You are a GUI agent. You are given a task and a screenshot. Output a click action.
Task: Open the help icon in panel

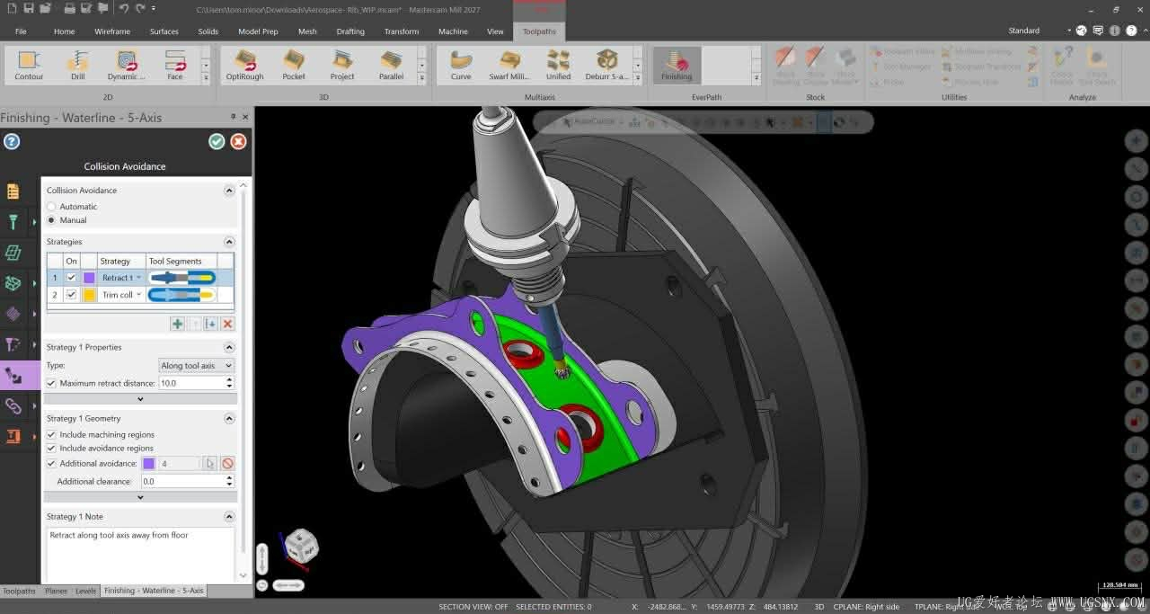[x=12, y=141]
